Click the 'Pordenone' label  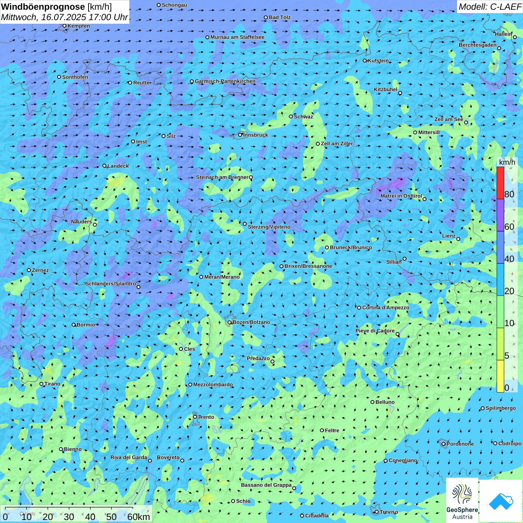coord(460,444)
